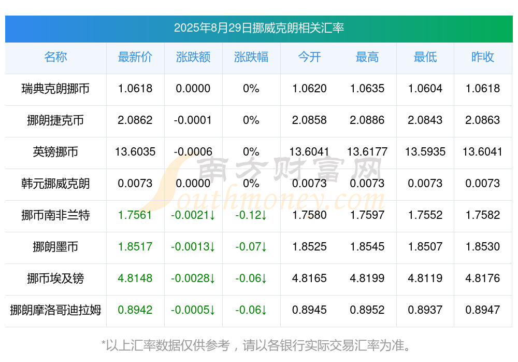Image resolution: width=518 pixels, height=362 pixels.
Task: Click the 昨收 column header
Action: pos(483,57)
